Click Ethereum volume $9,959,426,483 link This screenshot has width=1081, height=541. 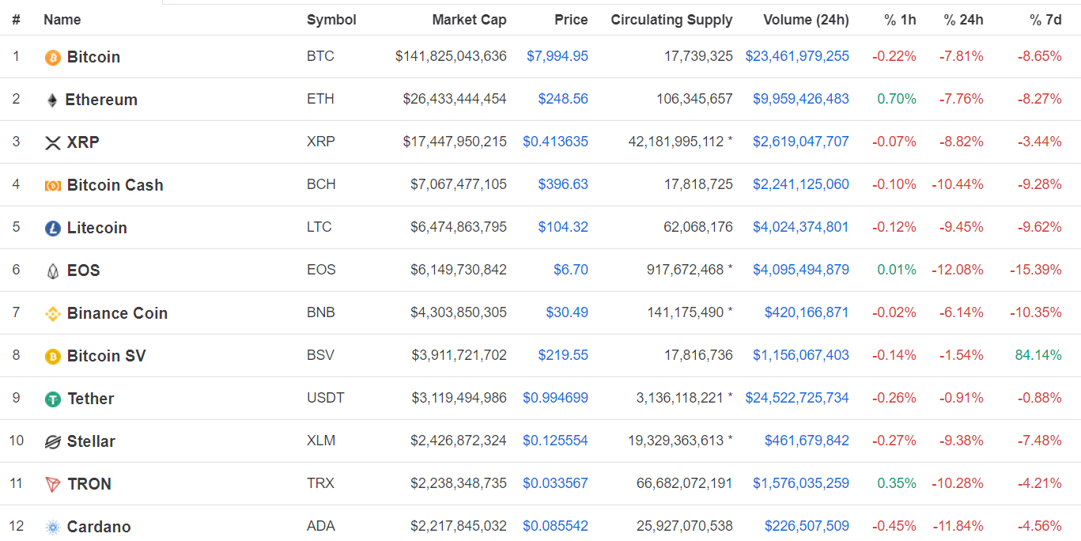[800, 99]
